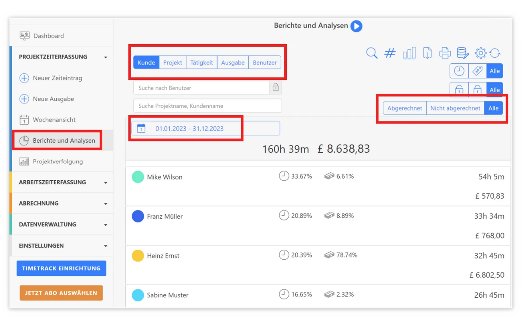Select the 'Nicht abgerechnet' filter
524x330 pixels.
coord(455,108)
